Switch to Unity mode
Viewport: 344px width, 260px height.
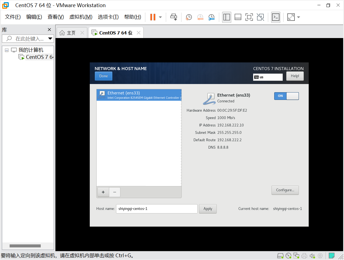coord(261,17)
